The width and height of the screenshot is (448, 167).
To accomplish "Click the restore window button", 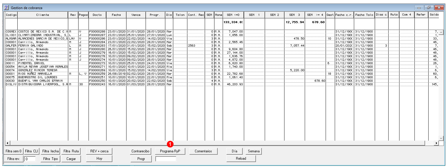I will pyautogui.click(x=429, y=8).
